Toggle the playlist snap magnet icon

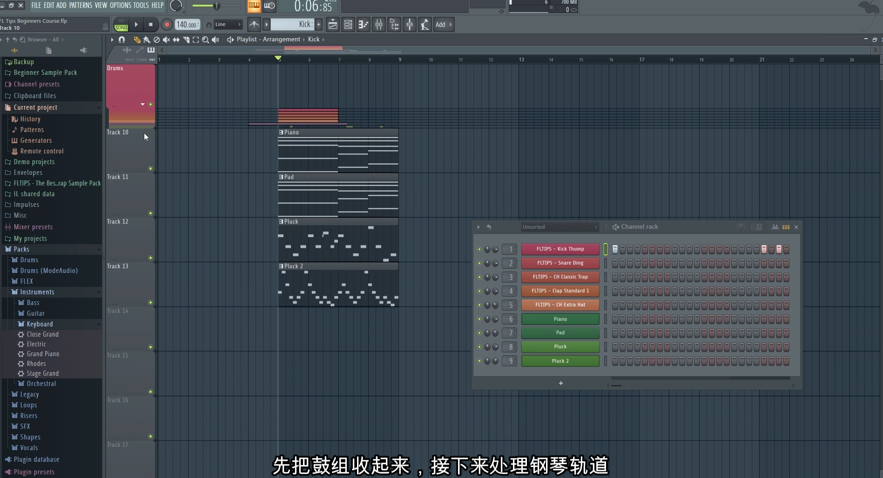pyautogui.click(x=121, y=40)
